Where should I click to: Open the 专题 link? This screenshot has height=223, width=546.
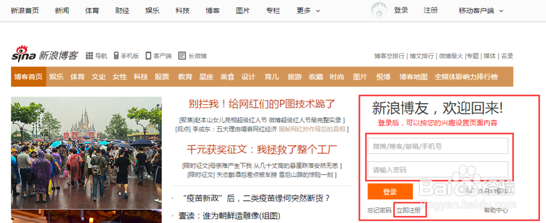[473, 56]
